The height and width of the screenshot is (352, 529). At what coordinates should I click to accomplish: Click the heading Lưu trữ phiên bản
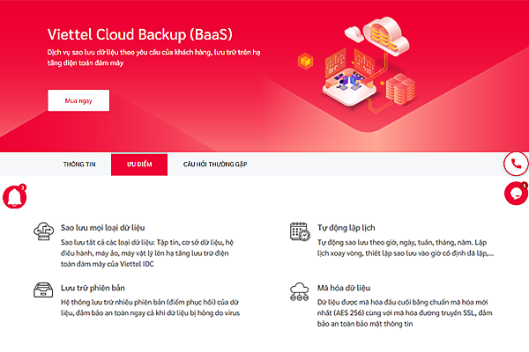click(93, 288)
